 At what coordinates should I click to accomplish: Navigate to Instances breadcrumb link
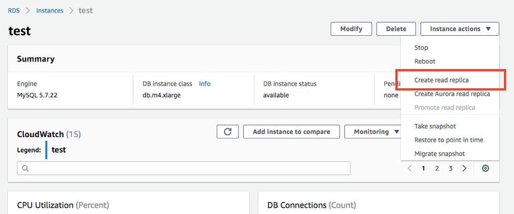(50, 11)
